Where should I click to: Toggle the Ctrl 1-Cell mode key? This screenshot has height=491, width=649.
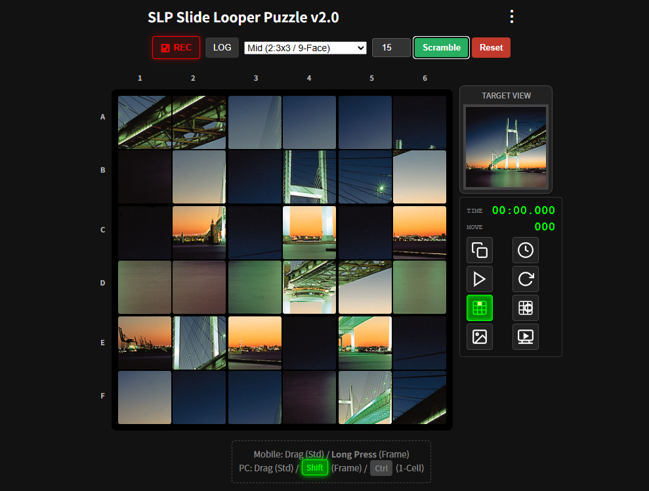tap(381, 468)
